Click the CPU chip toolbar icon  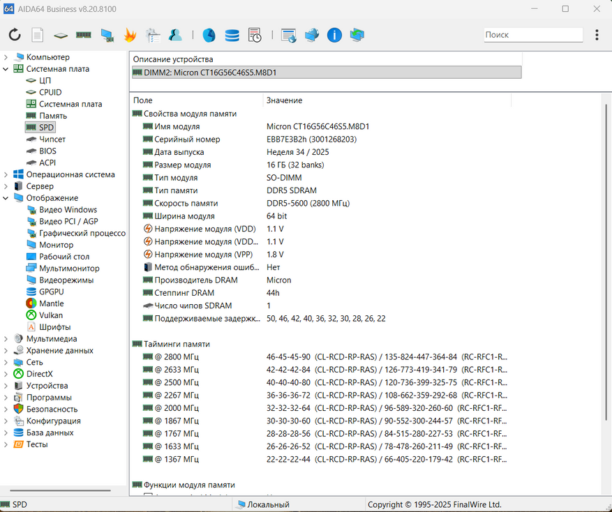(61, 36)
